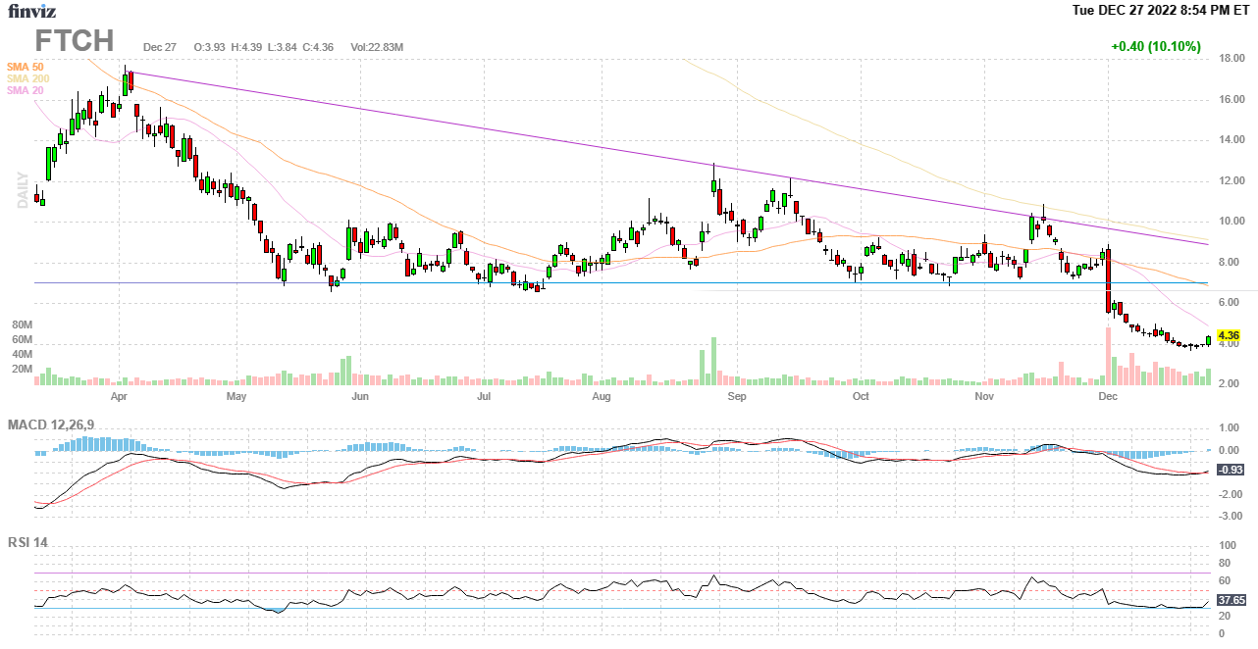1258x649 pixels.
Task: Click the 37.65 RSI value badge
Action: pos(1231,600)
